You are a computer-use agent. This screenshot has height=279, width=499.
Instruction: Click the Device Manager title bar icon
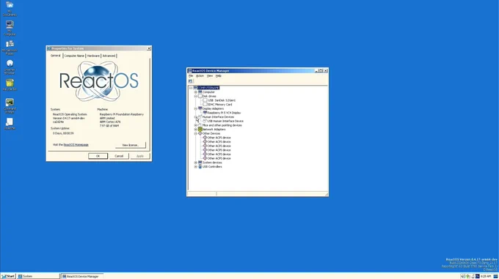(x=190, y=71)
